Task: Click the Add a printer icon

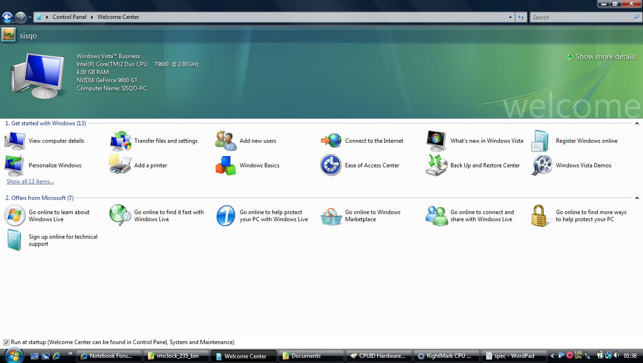Action: pyautogui.click(x=121, y=165)
